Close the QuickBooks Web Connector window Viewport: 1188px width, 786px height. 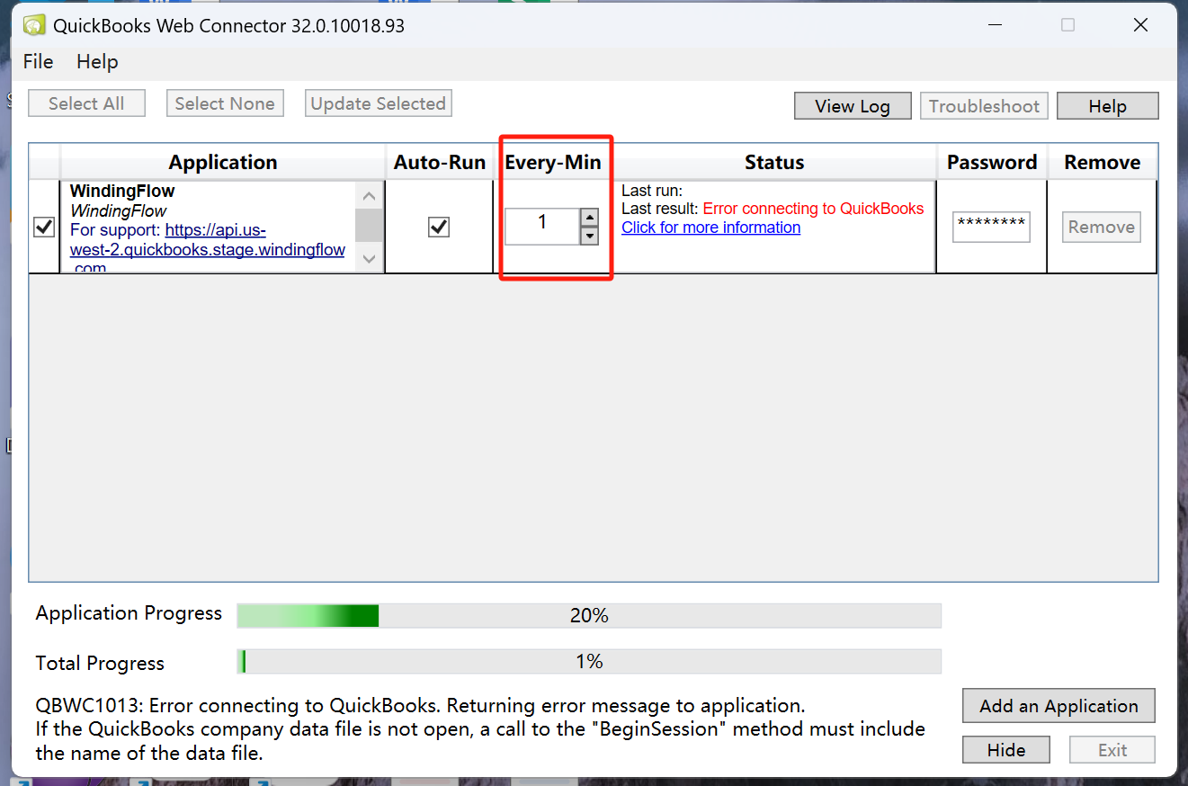pyautogui.click(x=1140, y=25)
